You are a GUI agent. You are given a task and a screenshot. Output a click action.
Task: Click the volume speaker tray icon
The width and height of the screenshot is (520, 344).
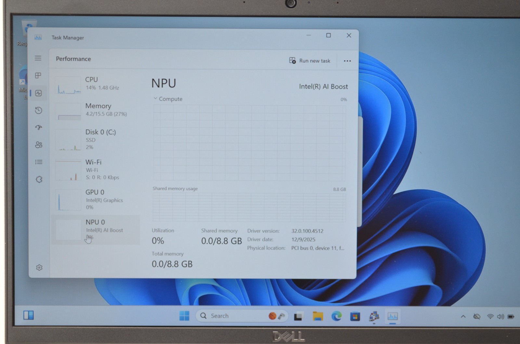click(500, 316)
